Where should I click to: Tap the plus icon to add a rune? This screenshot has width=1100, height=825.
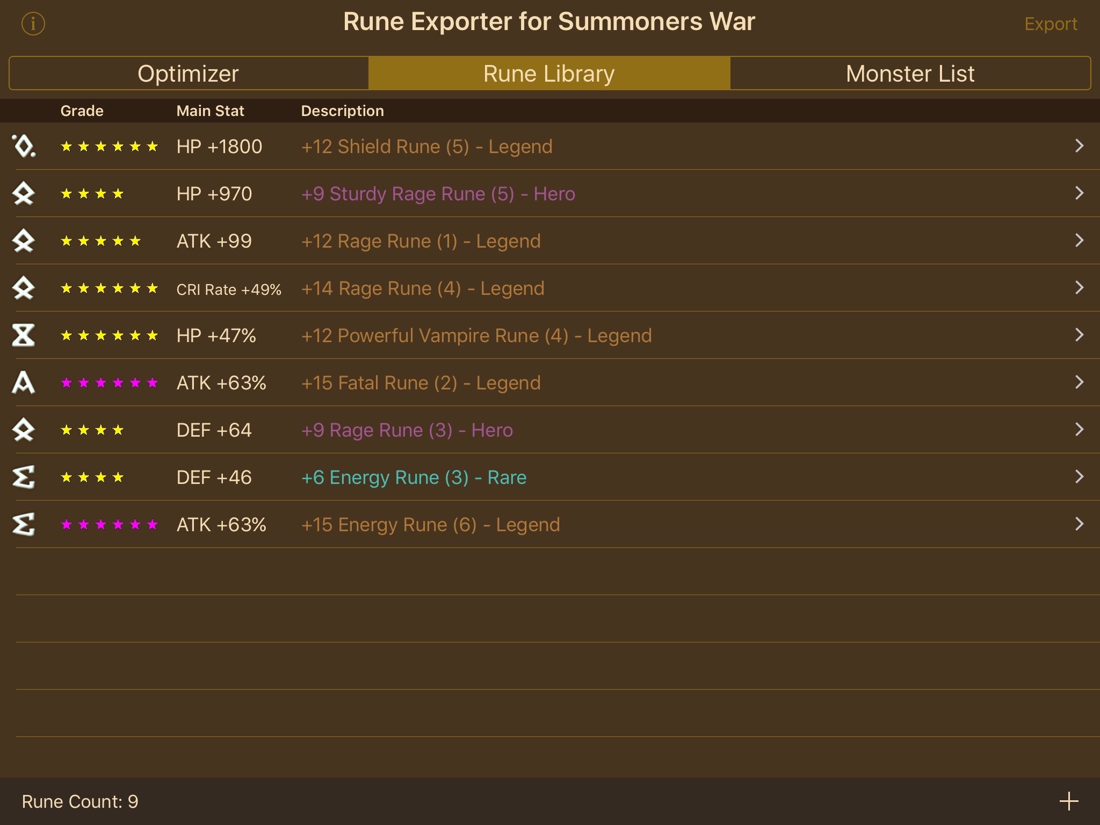pos(1068,801)
